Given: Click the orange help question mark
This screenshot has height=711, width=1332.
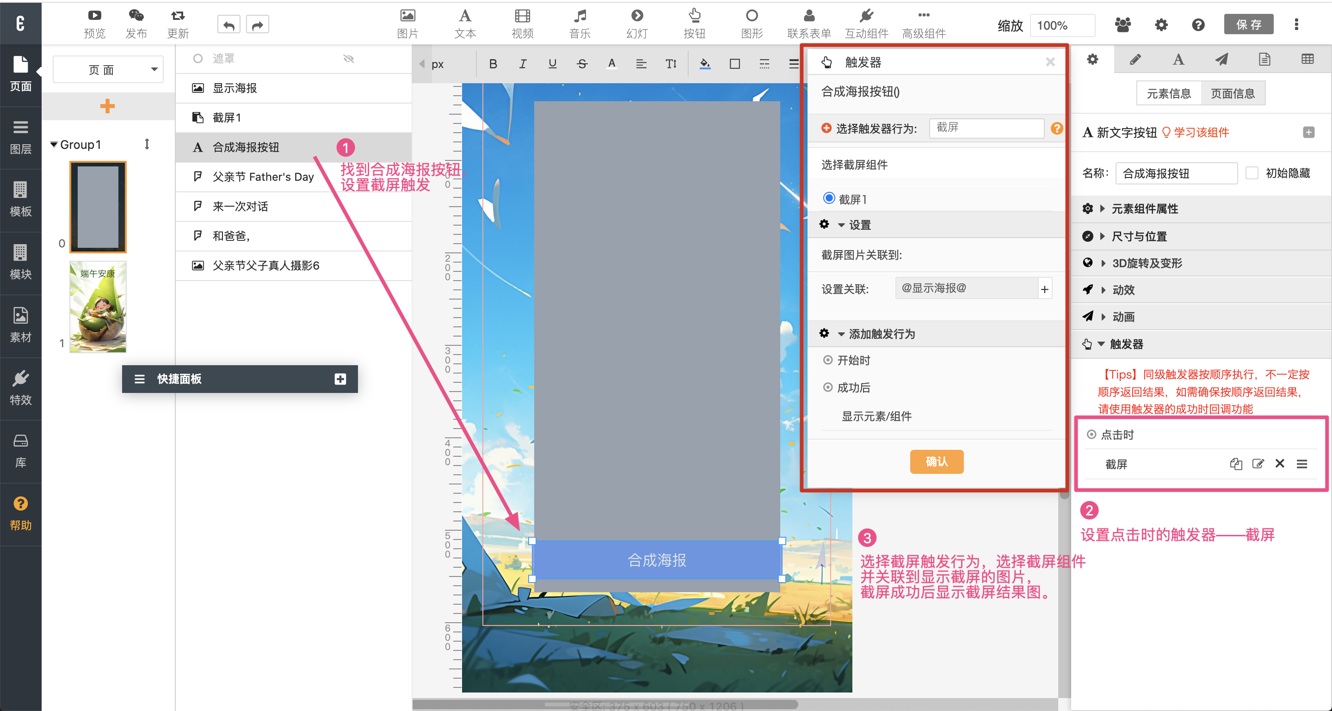Looking at the screenshot, I should [1057, 128].
